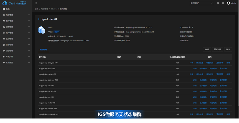The height and width of the screenshot is (123, 239).
Task: Expand the 资源管理 menu chevron
Action: point(29,27)
